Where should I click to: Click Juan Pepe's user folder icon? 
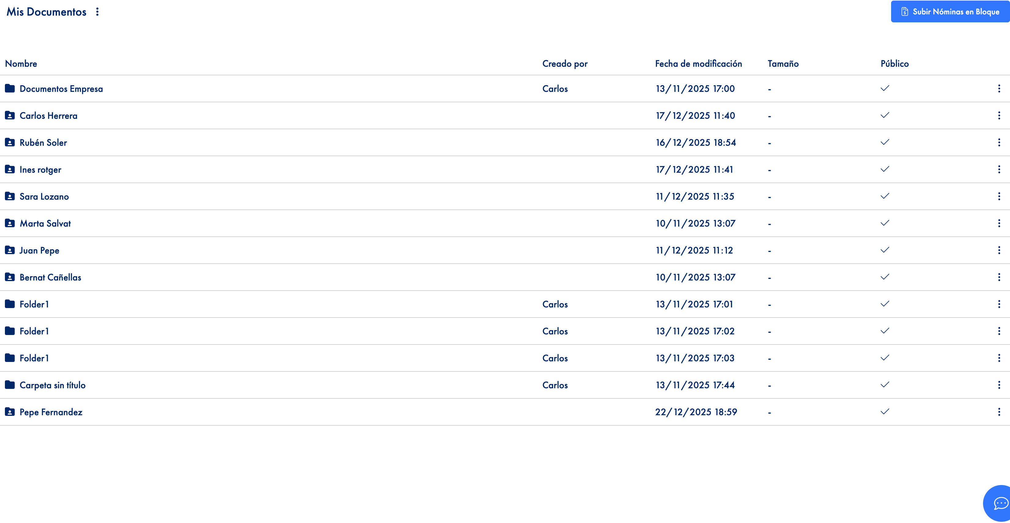[10, 250]
